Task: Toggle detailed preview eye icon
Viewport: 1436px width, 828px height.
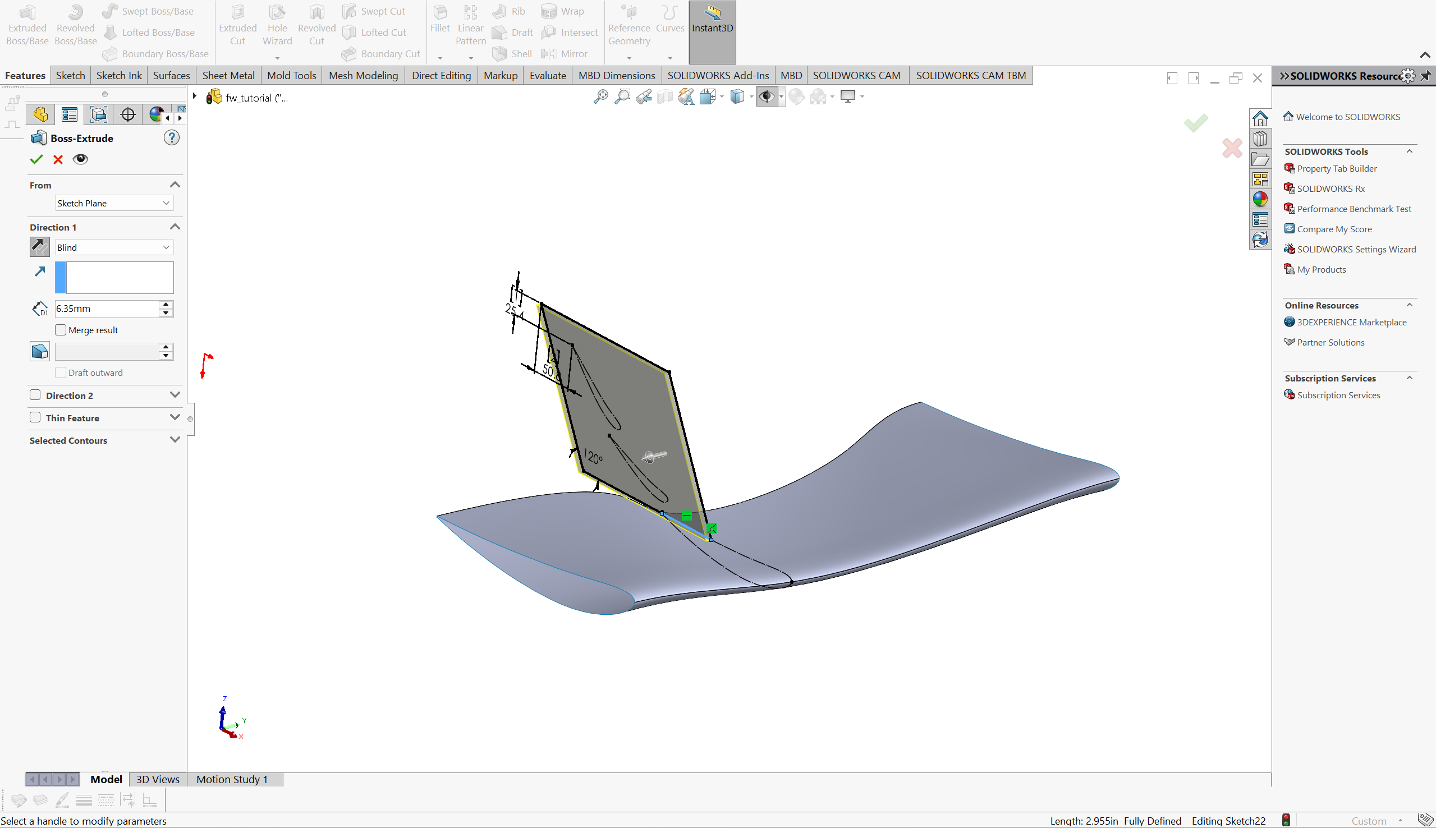Action: coord(81,160)
